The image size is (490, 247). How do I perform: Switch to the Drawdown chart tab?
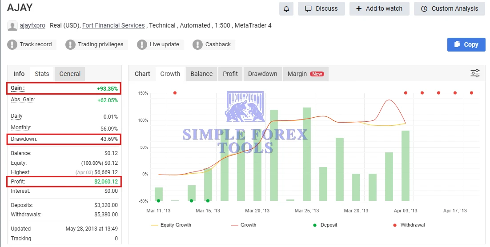point(262,74)
